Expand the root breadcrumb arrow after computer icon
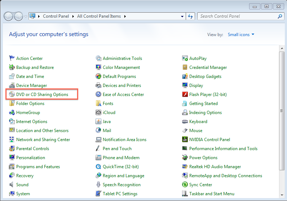Viewport: 287px width, 201px height. (39, 16)
